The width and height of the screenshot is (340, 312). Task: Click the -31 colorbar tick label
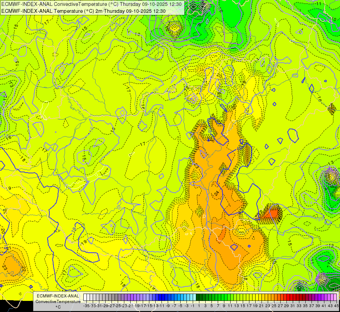[x=99, y=306]
